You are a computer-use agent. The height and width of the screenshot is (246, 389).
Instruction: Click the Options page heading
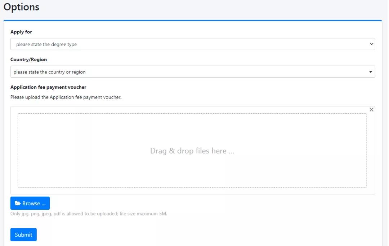click(21, 7)
